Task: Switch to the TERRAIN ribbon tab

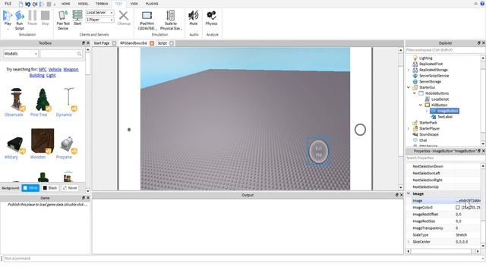Action: point(102,4)
